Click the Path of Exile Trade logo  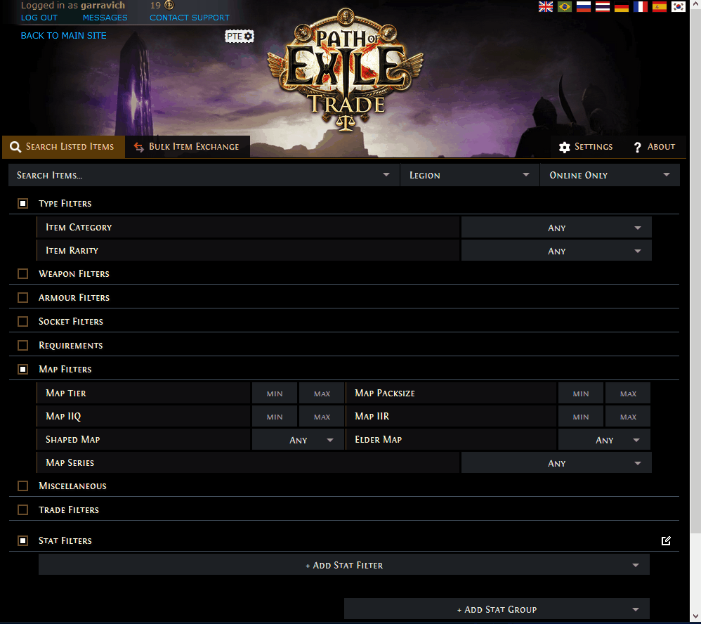tap(345, 70)
